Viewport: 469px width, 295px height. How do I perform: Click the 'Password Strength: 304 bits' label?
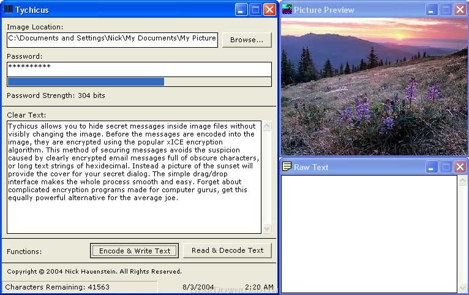click(56, 95)
